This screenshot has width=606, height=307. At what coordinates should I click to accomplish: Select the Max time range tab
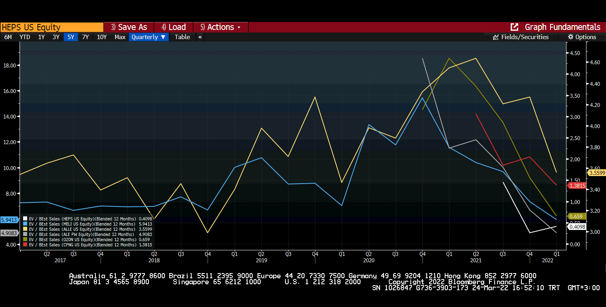(120, 37)
